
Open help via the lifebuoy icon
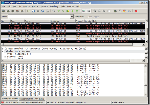(136, 11)
